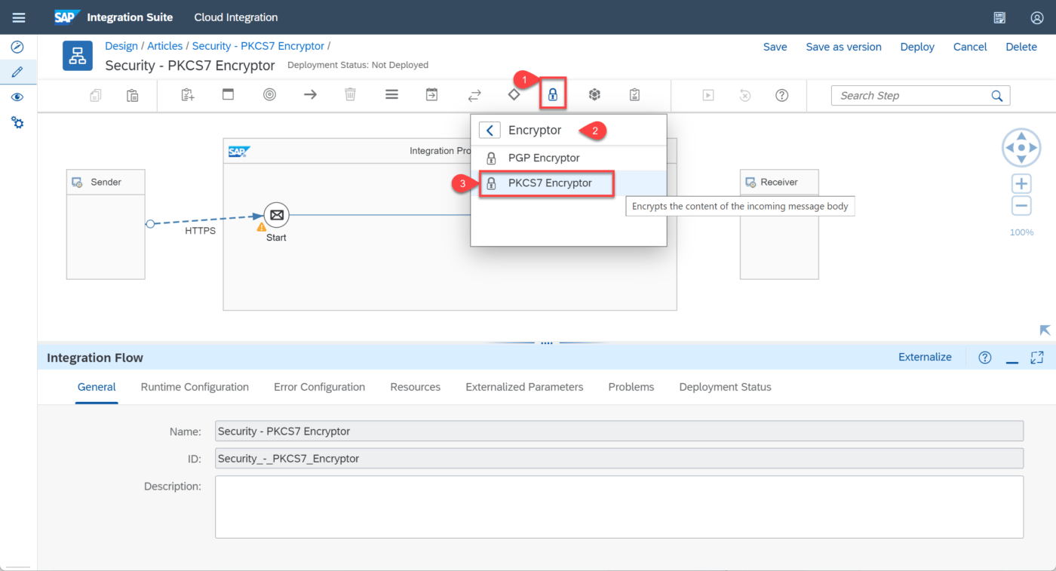Open the Participants palette icon
The height and width of the screenshot is (571, 1056).
(x=188, y=95)
